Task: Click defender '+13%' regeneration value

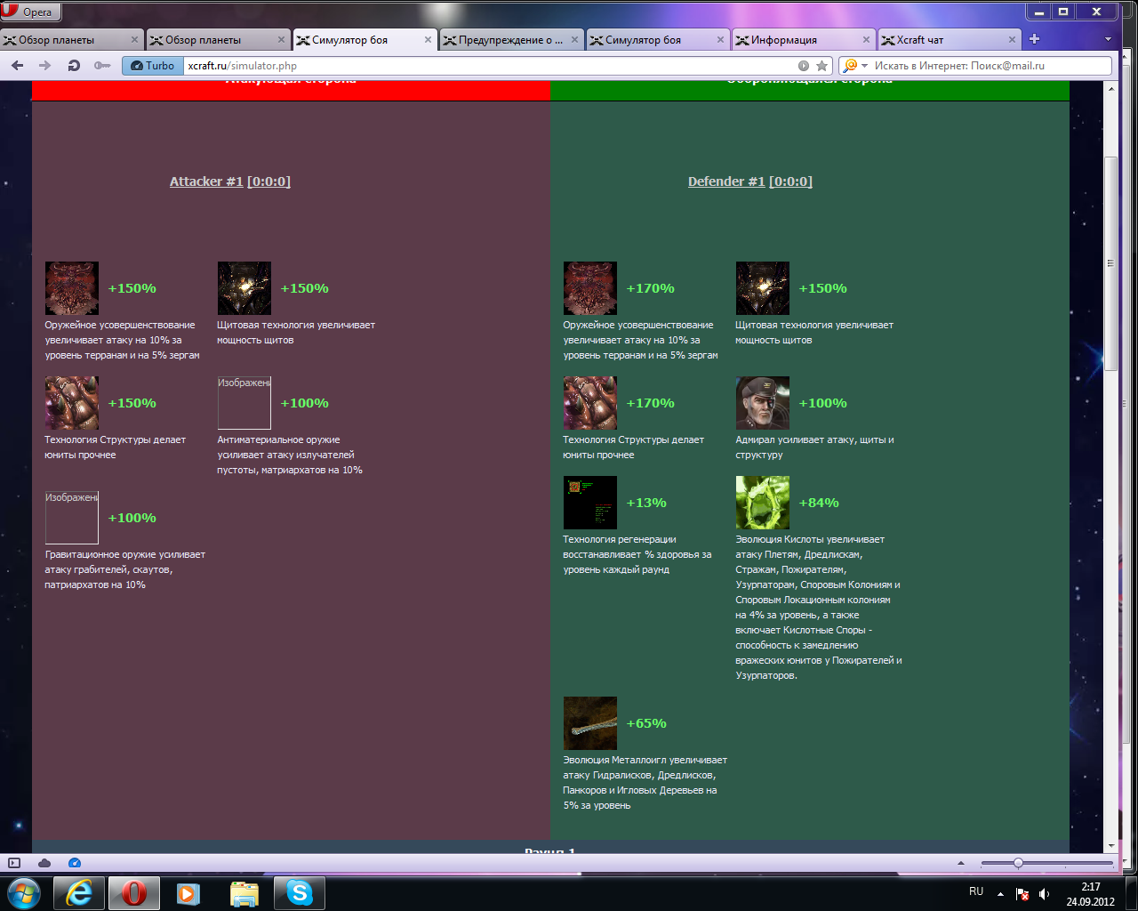Action: [x=646, y=503]
